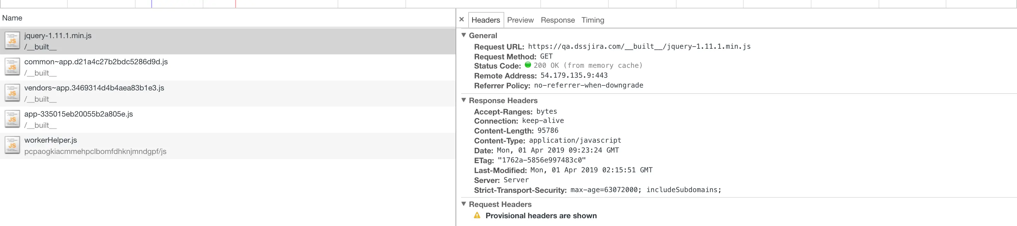Click the jquery-1.11.1.min.js file icon
The height and width of the screenshot is (226, 1017).
[x=12, y=41]
